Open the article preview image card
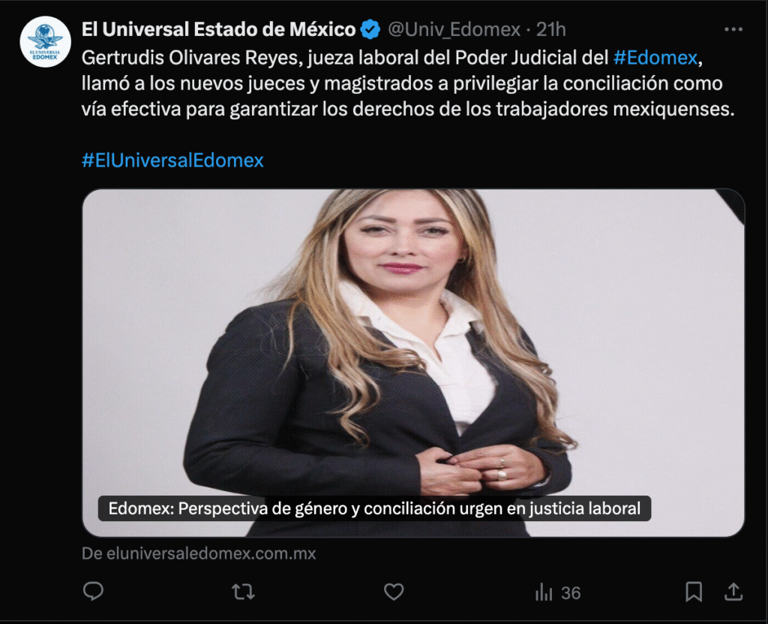Viewport: 768px width, 624px height. (x=413, y=363)
